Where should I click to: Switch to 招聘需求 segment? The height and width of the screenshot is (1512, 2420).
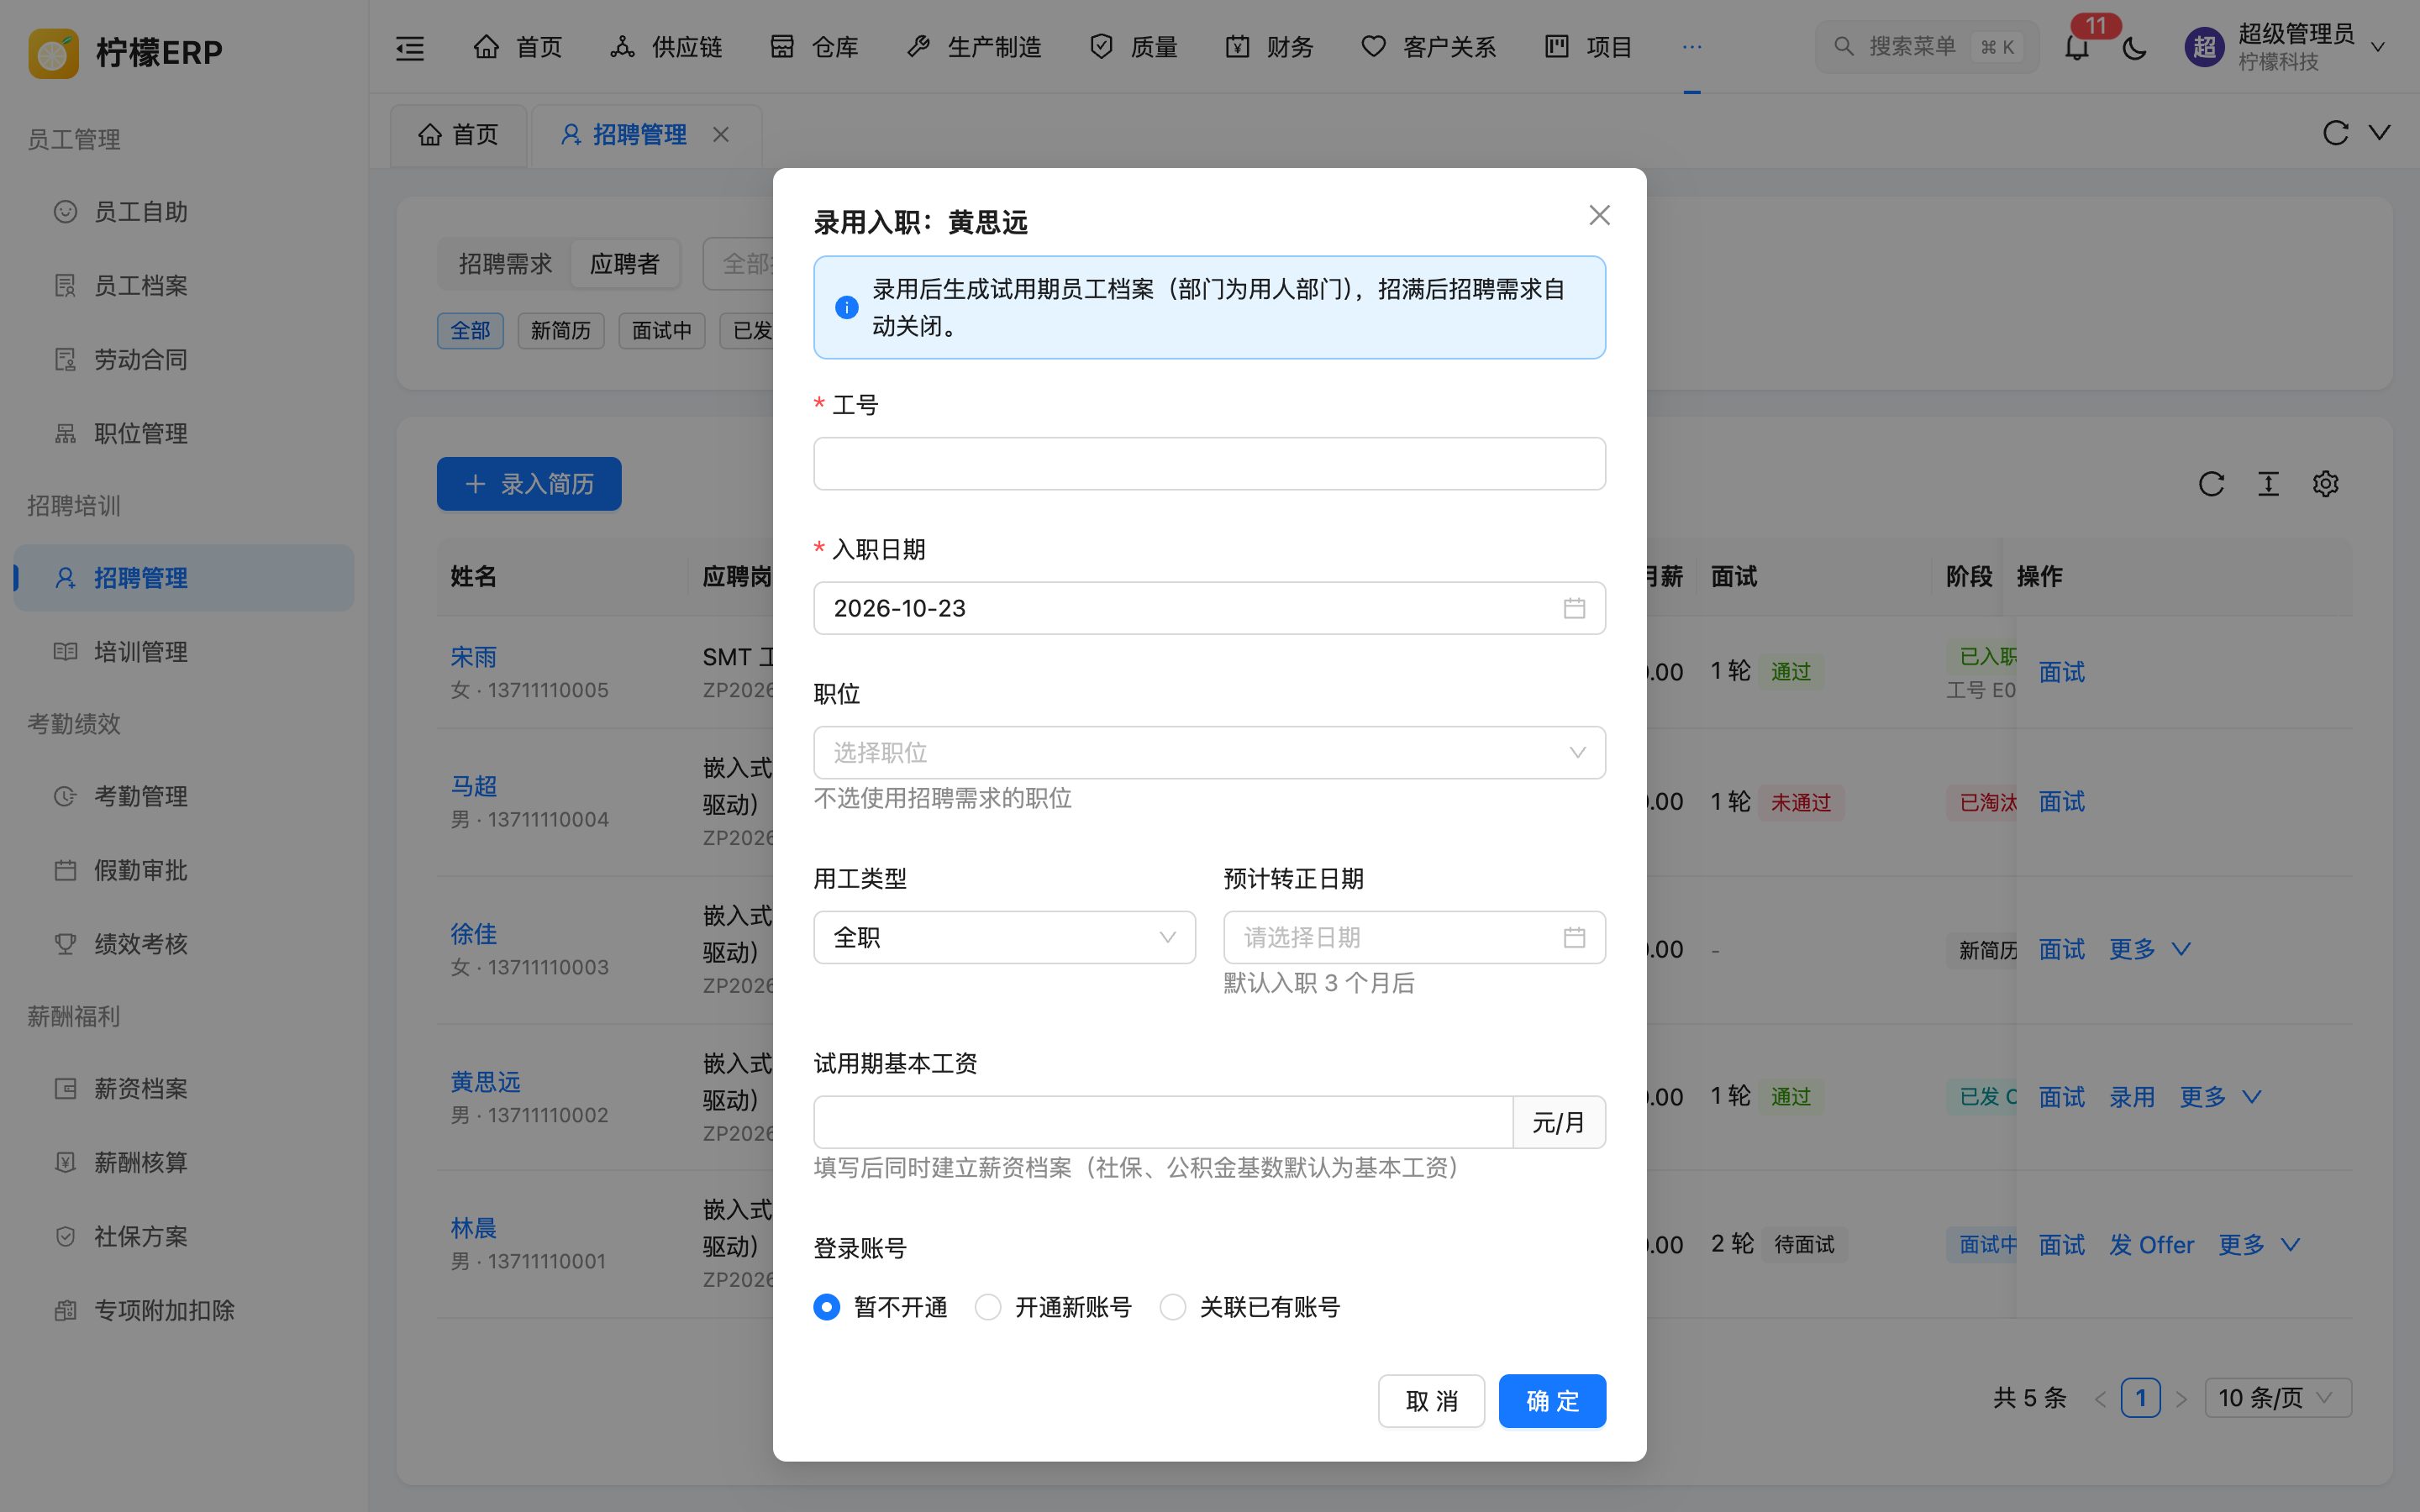tap(505, 264)
